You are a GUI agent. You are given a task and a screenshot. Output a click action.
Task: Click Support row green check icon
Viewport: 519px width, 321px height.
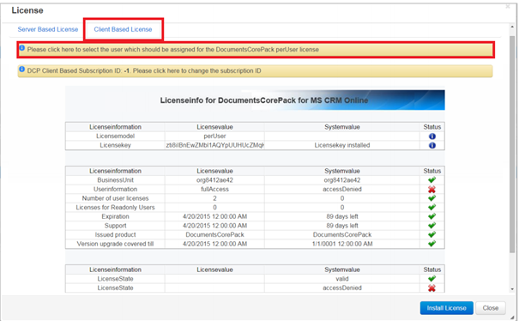431,226
